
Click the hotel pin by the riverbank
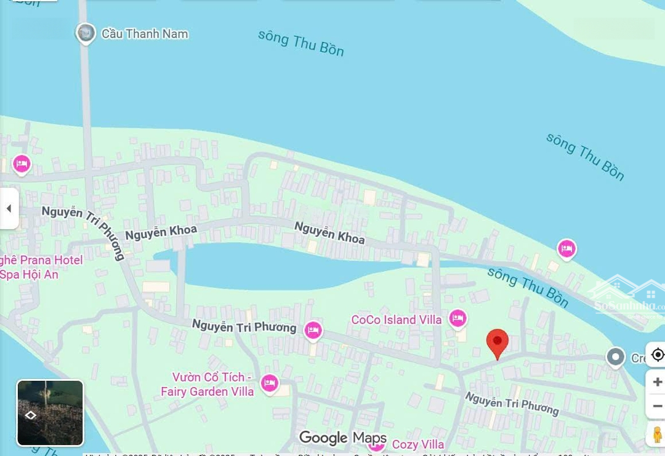click(x=566, y=249)
